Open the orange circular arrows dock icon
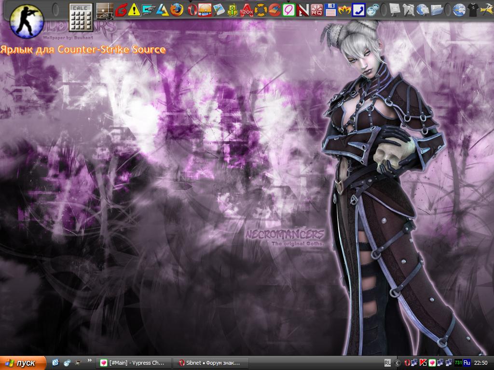 point(261,10)
